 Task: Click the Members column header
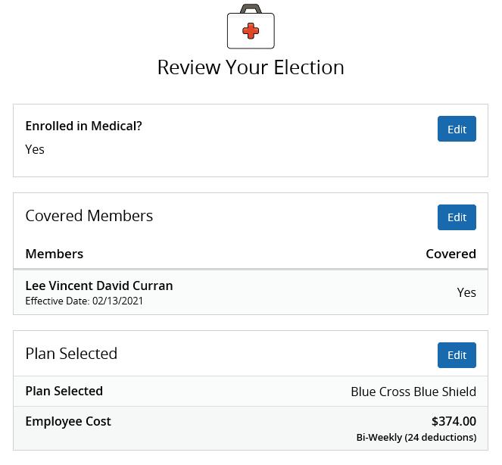coord(54,254)
